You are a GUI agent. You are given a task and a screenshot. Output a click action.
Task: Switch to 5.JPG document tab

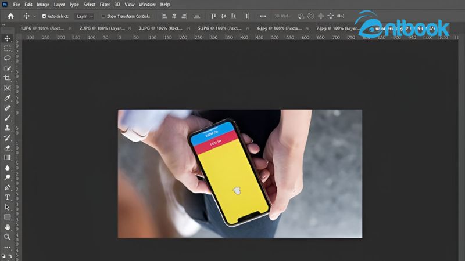[x=220, y=28]
